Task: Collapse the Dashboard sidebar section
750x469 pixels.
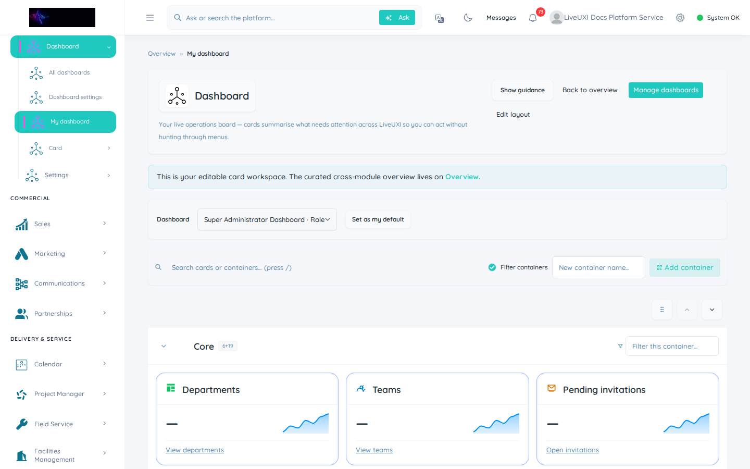Action: (109, 47)
